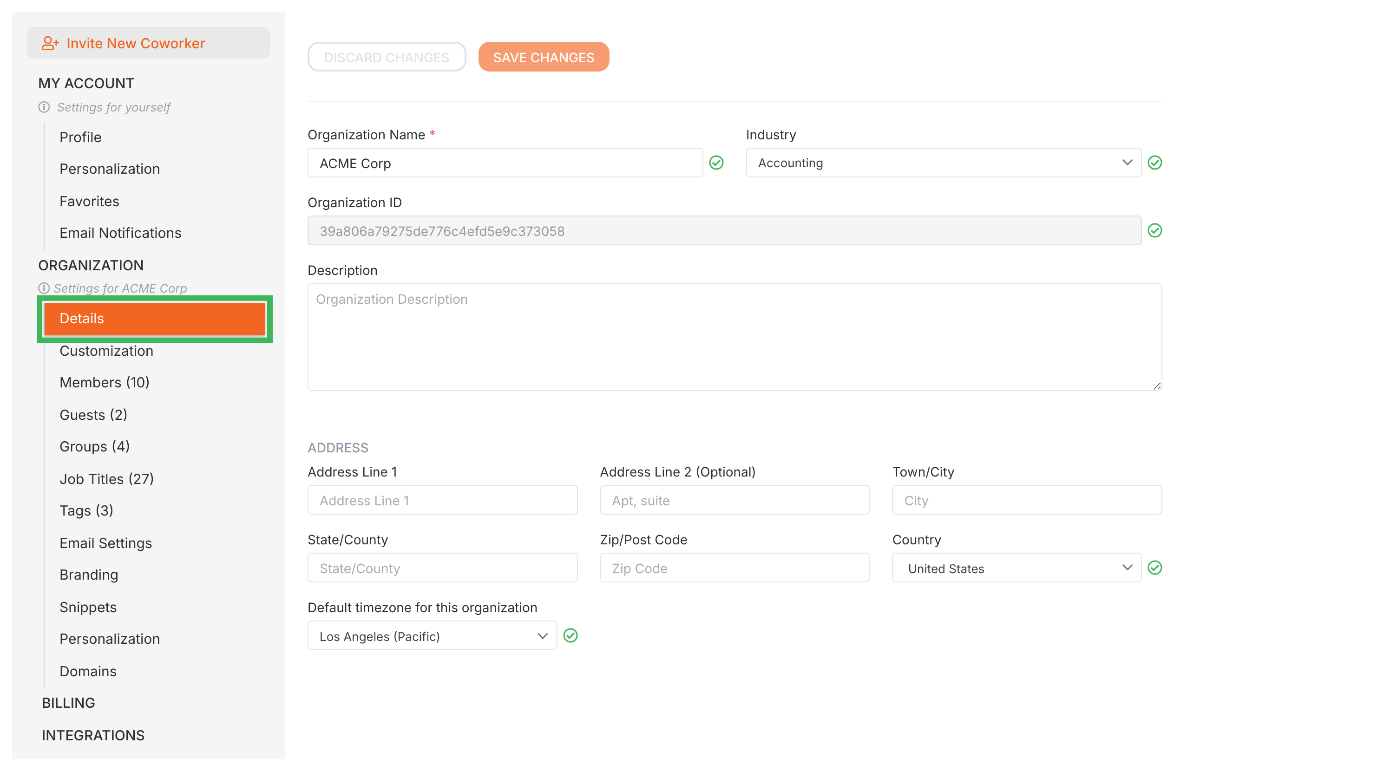Click the DISCARD CHANGES button

[387, 57]
